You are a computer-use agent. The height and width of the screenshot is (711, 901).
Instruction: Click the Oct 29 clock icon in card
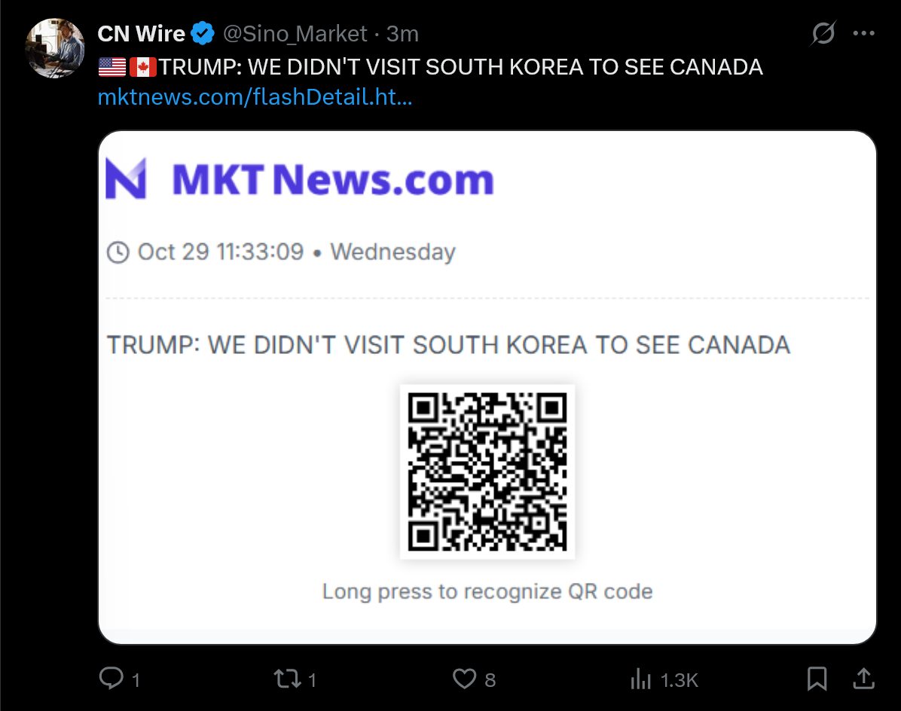coord(118,253)
